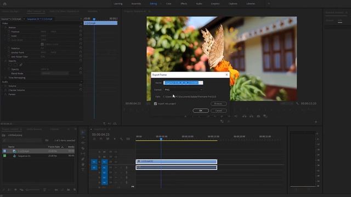The image size is (351, 197).
Task: Switch Project panel to List View
Action: (9, 190)
